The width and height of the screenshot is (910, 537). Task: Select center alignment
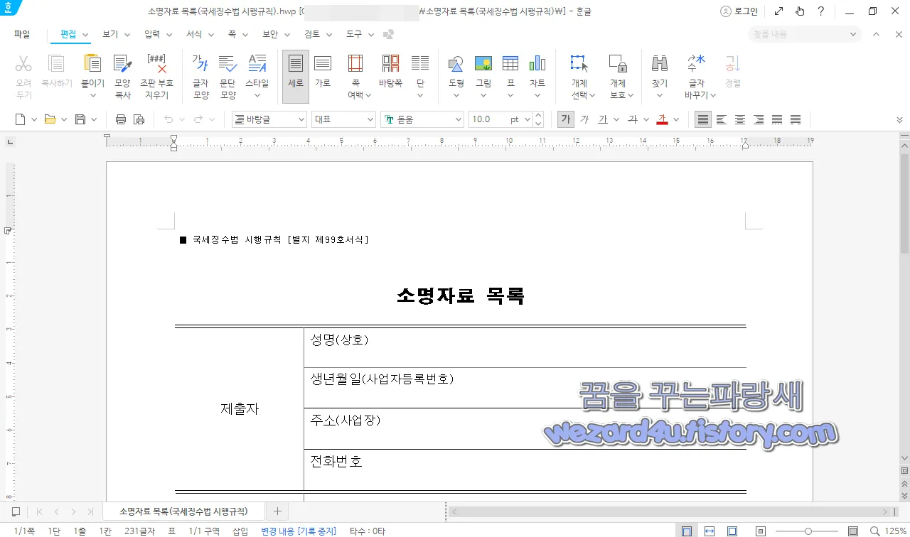pyautogui.click(x=740, y=119)
